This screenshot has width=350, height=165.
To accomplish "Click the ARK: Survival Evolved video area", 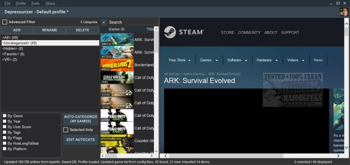I will [x=246, y=121].
